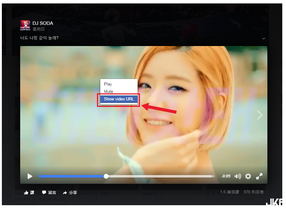Select Mute in the context menu
286x208 pixels.
(x=119, y=91)
